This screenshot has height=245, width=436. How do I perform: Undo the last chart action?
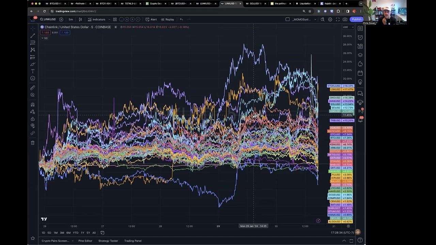click(181, 19)
